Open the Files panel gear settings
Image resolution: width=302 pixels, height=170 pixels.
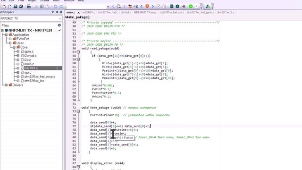click(x=59, y=25)
